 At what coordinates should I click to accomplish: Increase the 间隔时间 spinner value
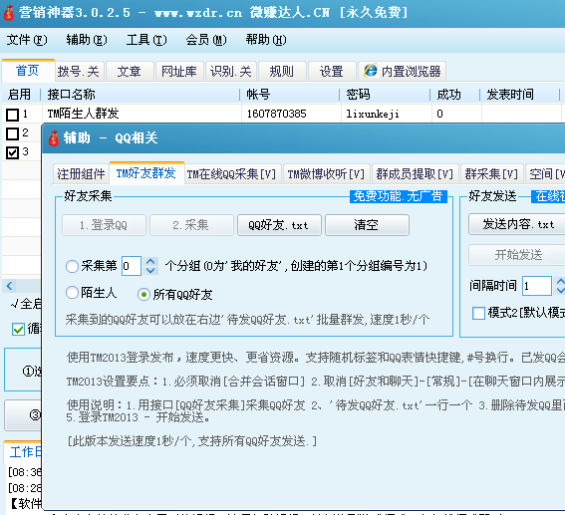point(560,282)
